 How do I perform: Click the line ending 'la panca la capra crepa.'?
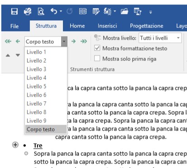coord(111,137)
